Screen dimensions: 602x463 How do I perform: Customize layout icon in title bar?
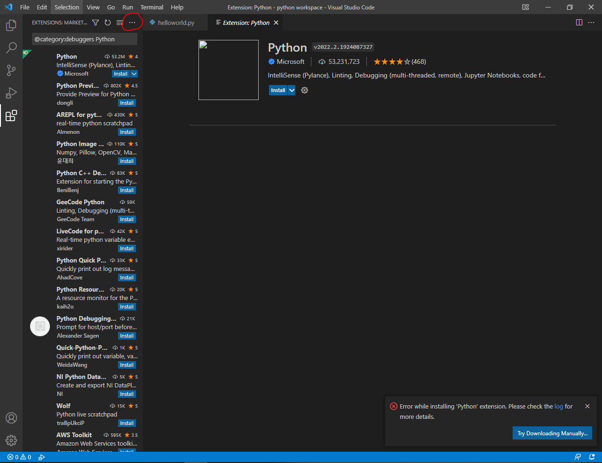pyautogui.click(x=525, y=7)
